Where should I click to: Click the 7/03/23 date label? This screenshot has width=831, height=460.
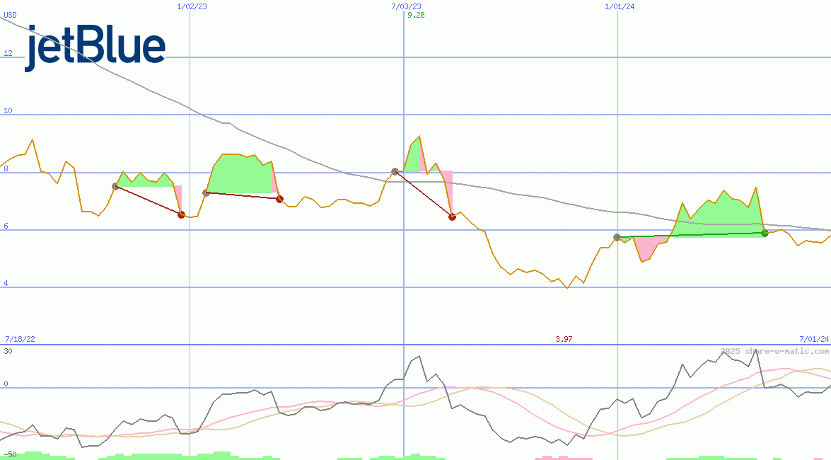pyautogui.click(x=407, y=6)
